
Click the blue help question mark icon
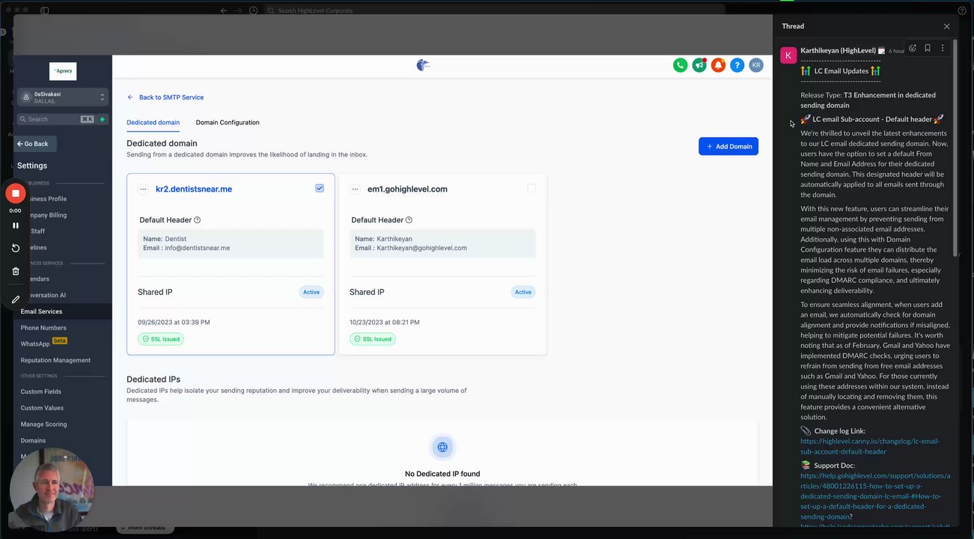tap(737, 65)
